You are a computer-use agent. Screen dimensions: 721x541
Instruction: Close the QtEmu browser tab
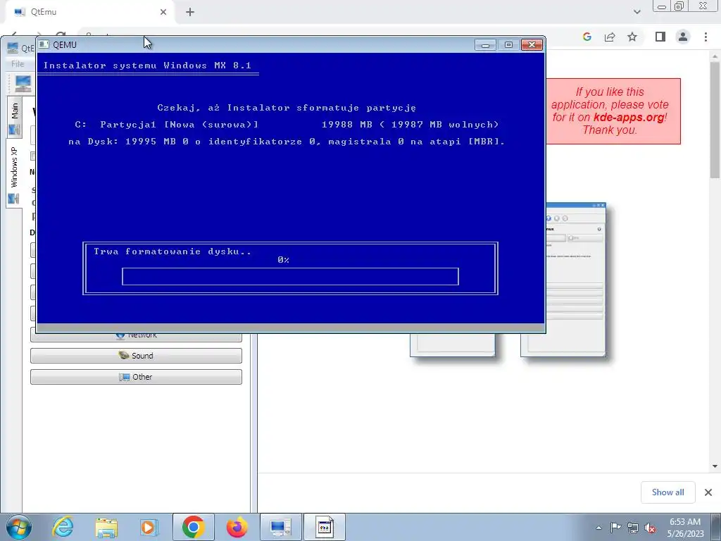[163, 12]
